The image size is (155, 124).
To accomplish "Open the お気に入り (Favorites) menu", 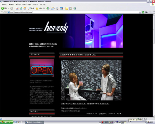I will tap(26, 4).
